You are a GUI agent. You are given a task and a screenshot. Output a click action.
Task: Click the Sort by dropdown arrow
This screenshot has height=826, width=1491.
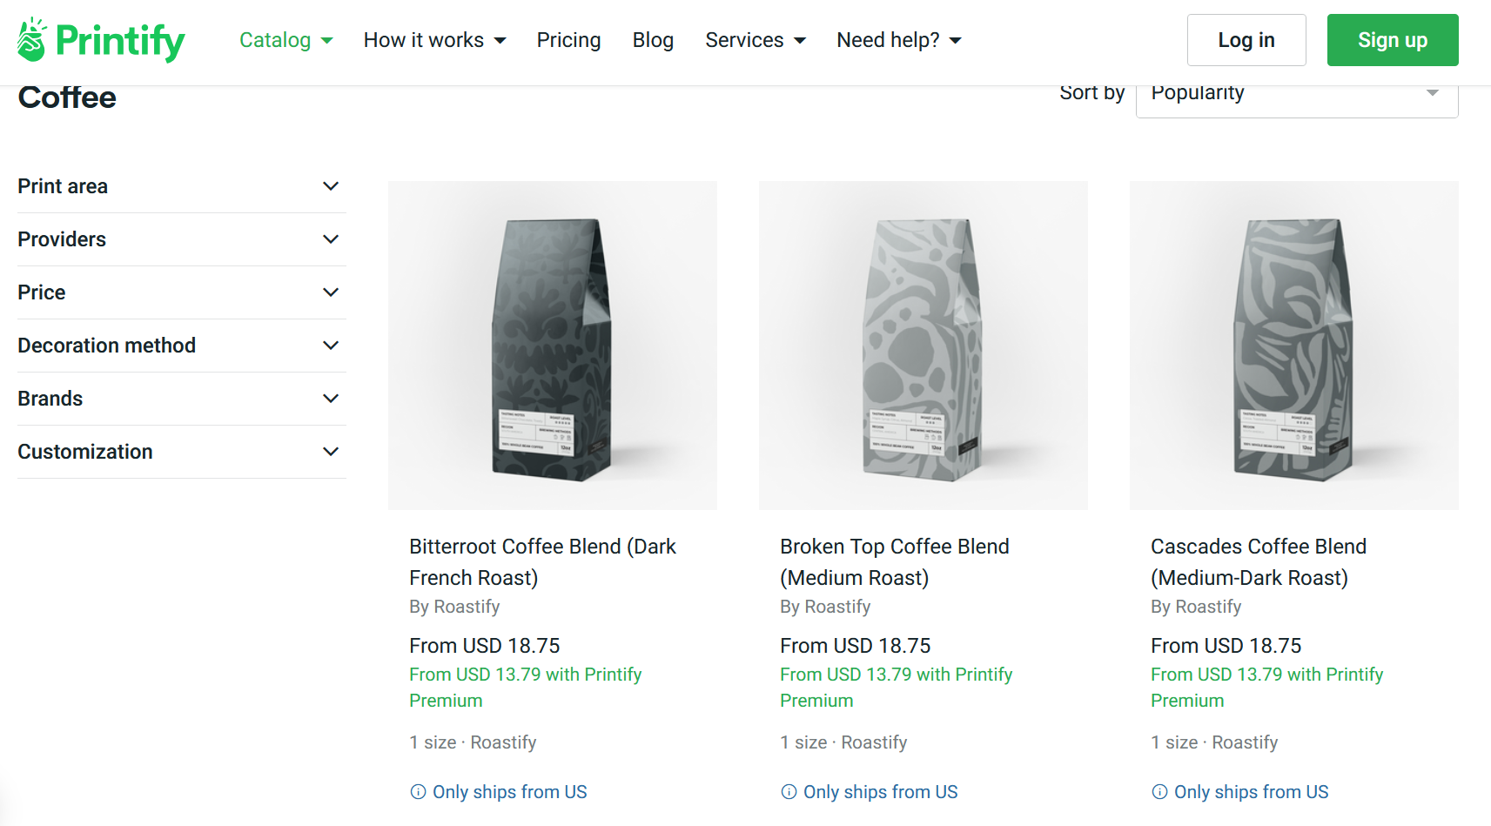[x=1432, y=92]
